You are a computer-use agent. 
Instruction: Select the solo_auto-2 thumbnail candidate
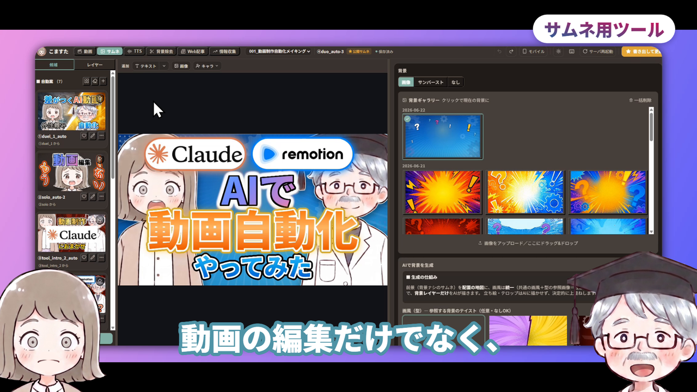pyautogui.click(x=71, y=172)
